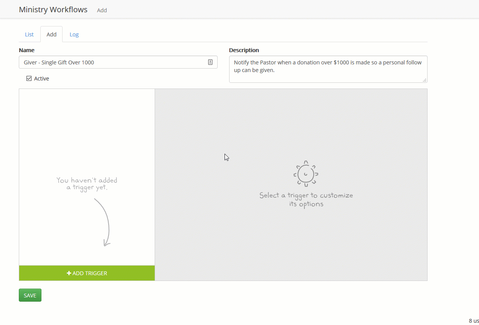Click the "You haven't added a trigger yet" message
Image resolution: width=479 pixels, height=325 pixels.
87,184
